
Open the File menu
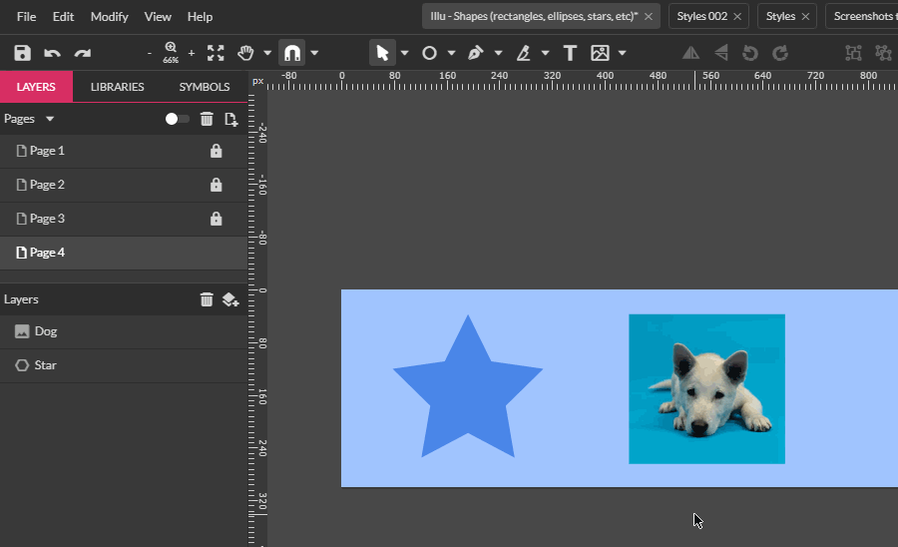[x=26, y=17]
